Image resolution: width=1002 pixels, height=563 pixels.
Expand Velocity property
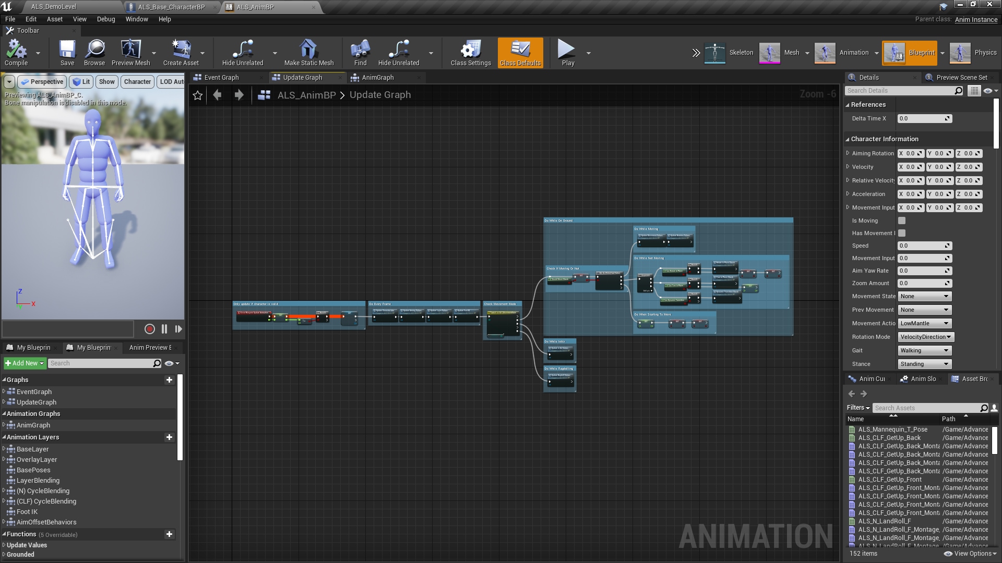(848, 167)
